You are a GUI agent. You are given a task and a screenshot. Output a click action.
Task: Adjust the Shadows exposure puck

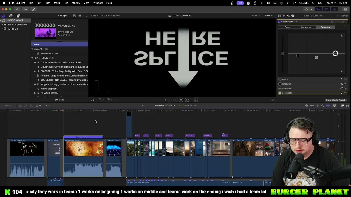tap(298, 56)
